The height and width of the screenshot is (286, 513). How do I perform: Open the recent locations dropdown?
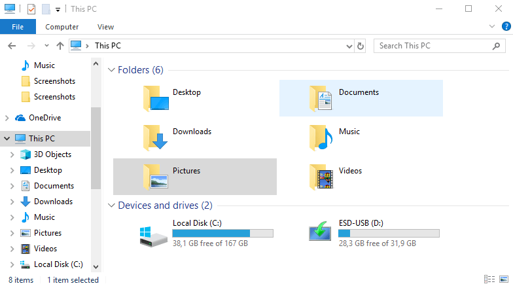pyautogui.click(x=46, y=46)
